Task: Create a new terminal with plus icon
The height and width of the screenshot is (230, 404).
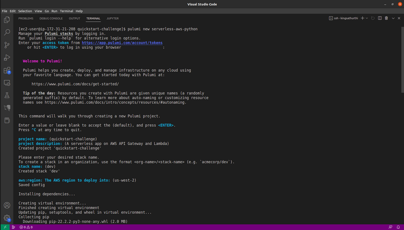Action: tap(363, 18)
